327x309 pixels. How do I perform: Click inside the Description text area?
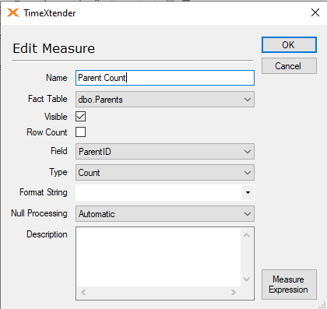(x=158, y=257)
